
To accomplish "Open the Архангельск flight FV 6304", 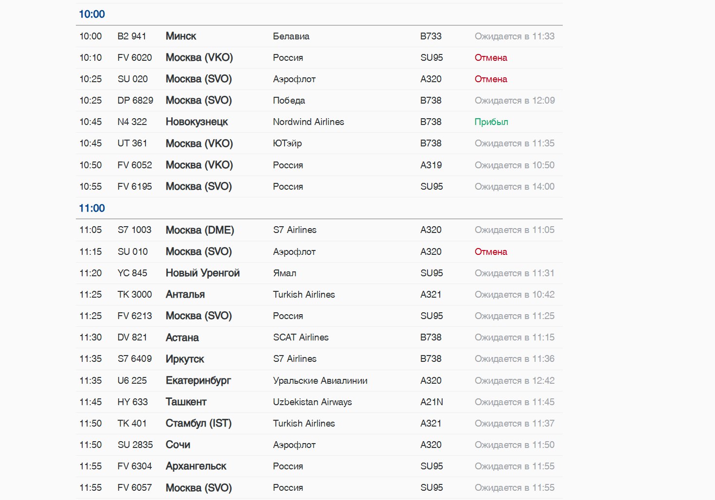I will 319,466.
